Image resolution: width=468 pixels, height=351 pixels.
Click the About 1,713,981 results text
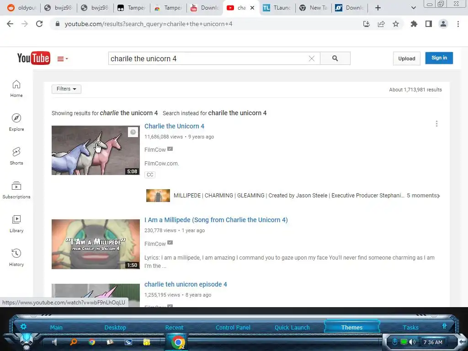[415, 90]
